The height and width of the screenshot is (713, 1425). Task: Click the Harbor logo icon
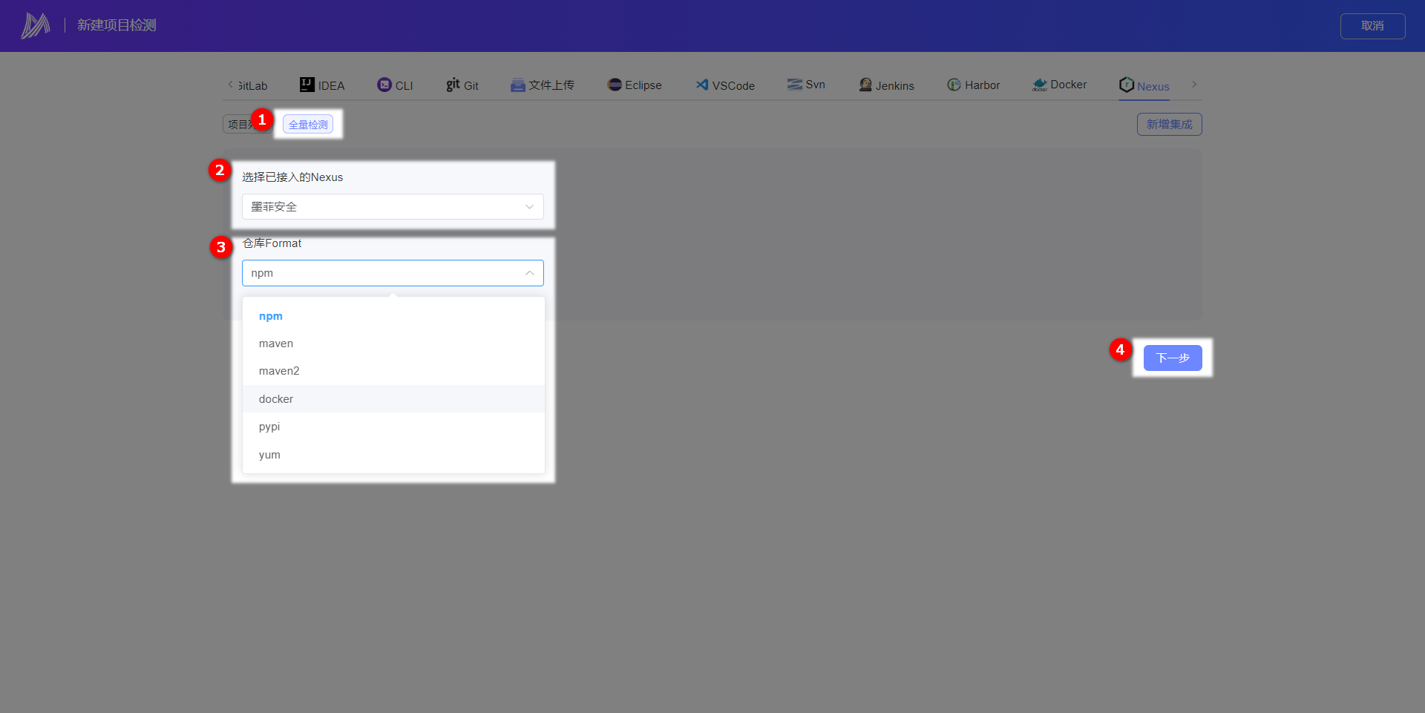click(954, 85)
